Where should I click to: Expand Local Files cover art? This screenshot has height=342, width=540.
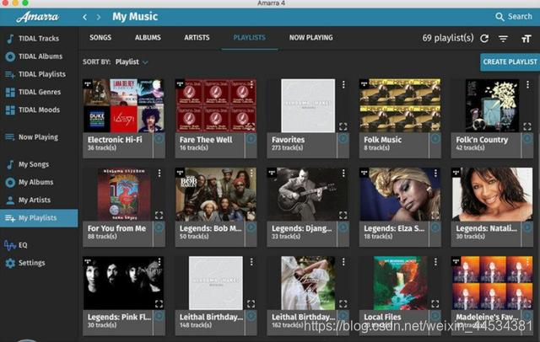click(x=435, y=304)
